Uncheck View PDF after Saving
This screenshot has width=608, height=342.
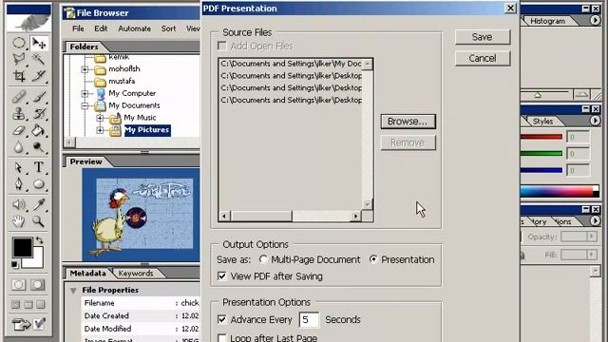pyautogui.click(x=221, y=276)
